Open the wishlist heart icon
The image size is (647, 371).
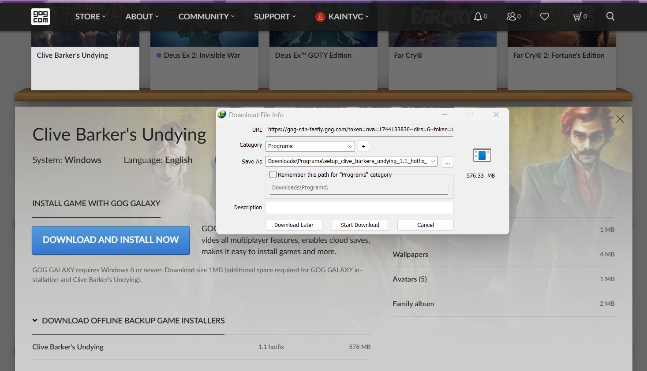(x=545, y=16)
